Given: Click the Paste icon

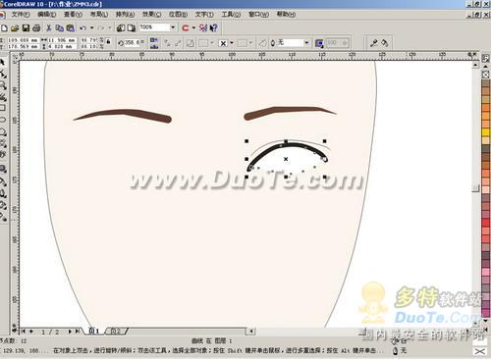Looking at the screenshot, I should click(x=71, y=28).
